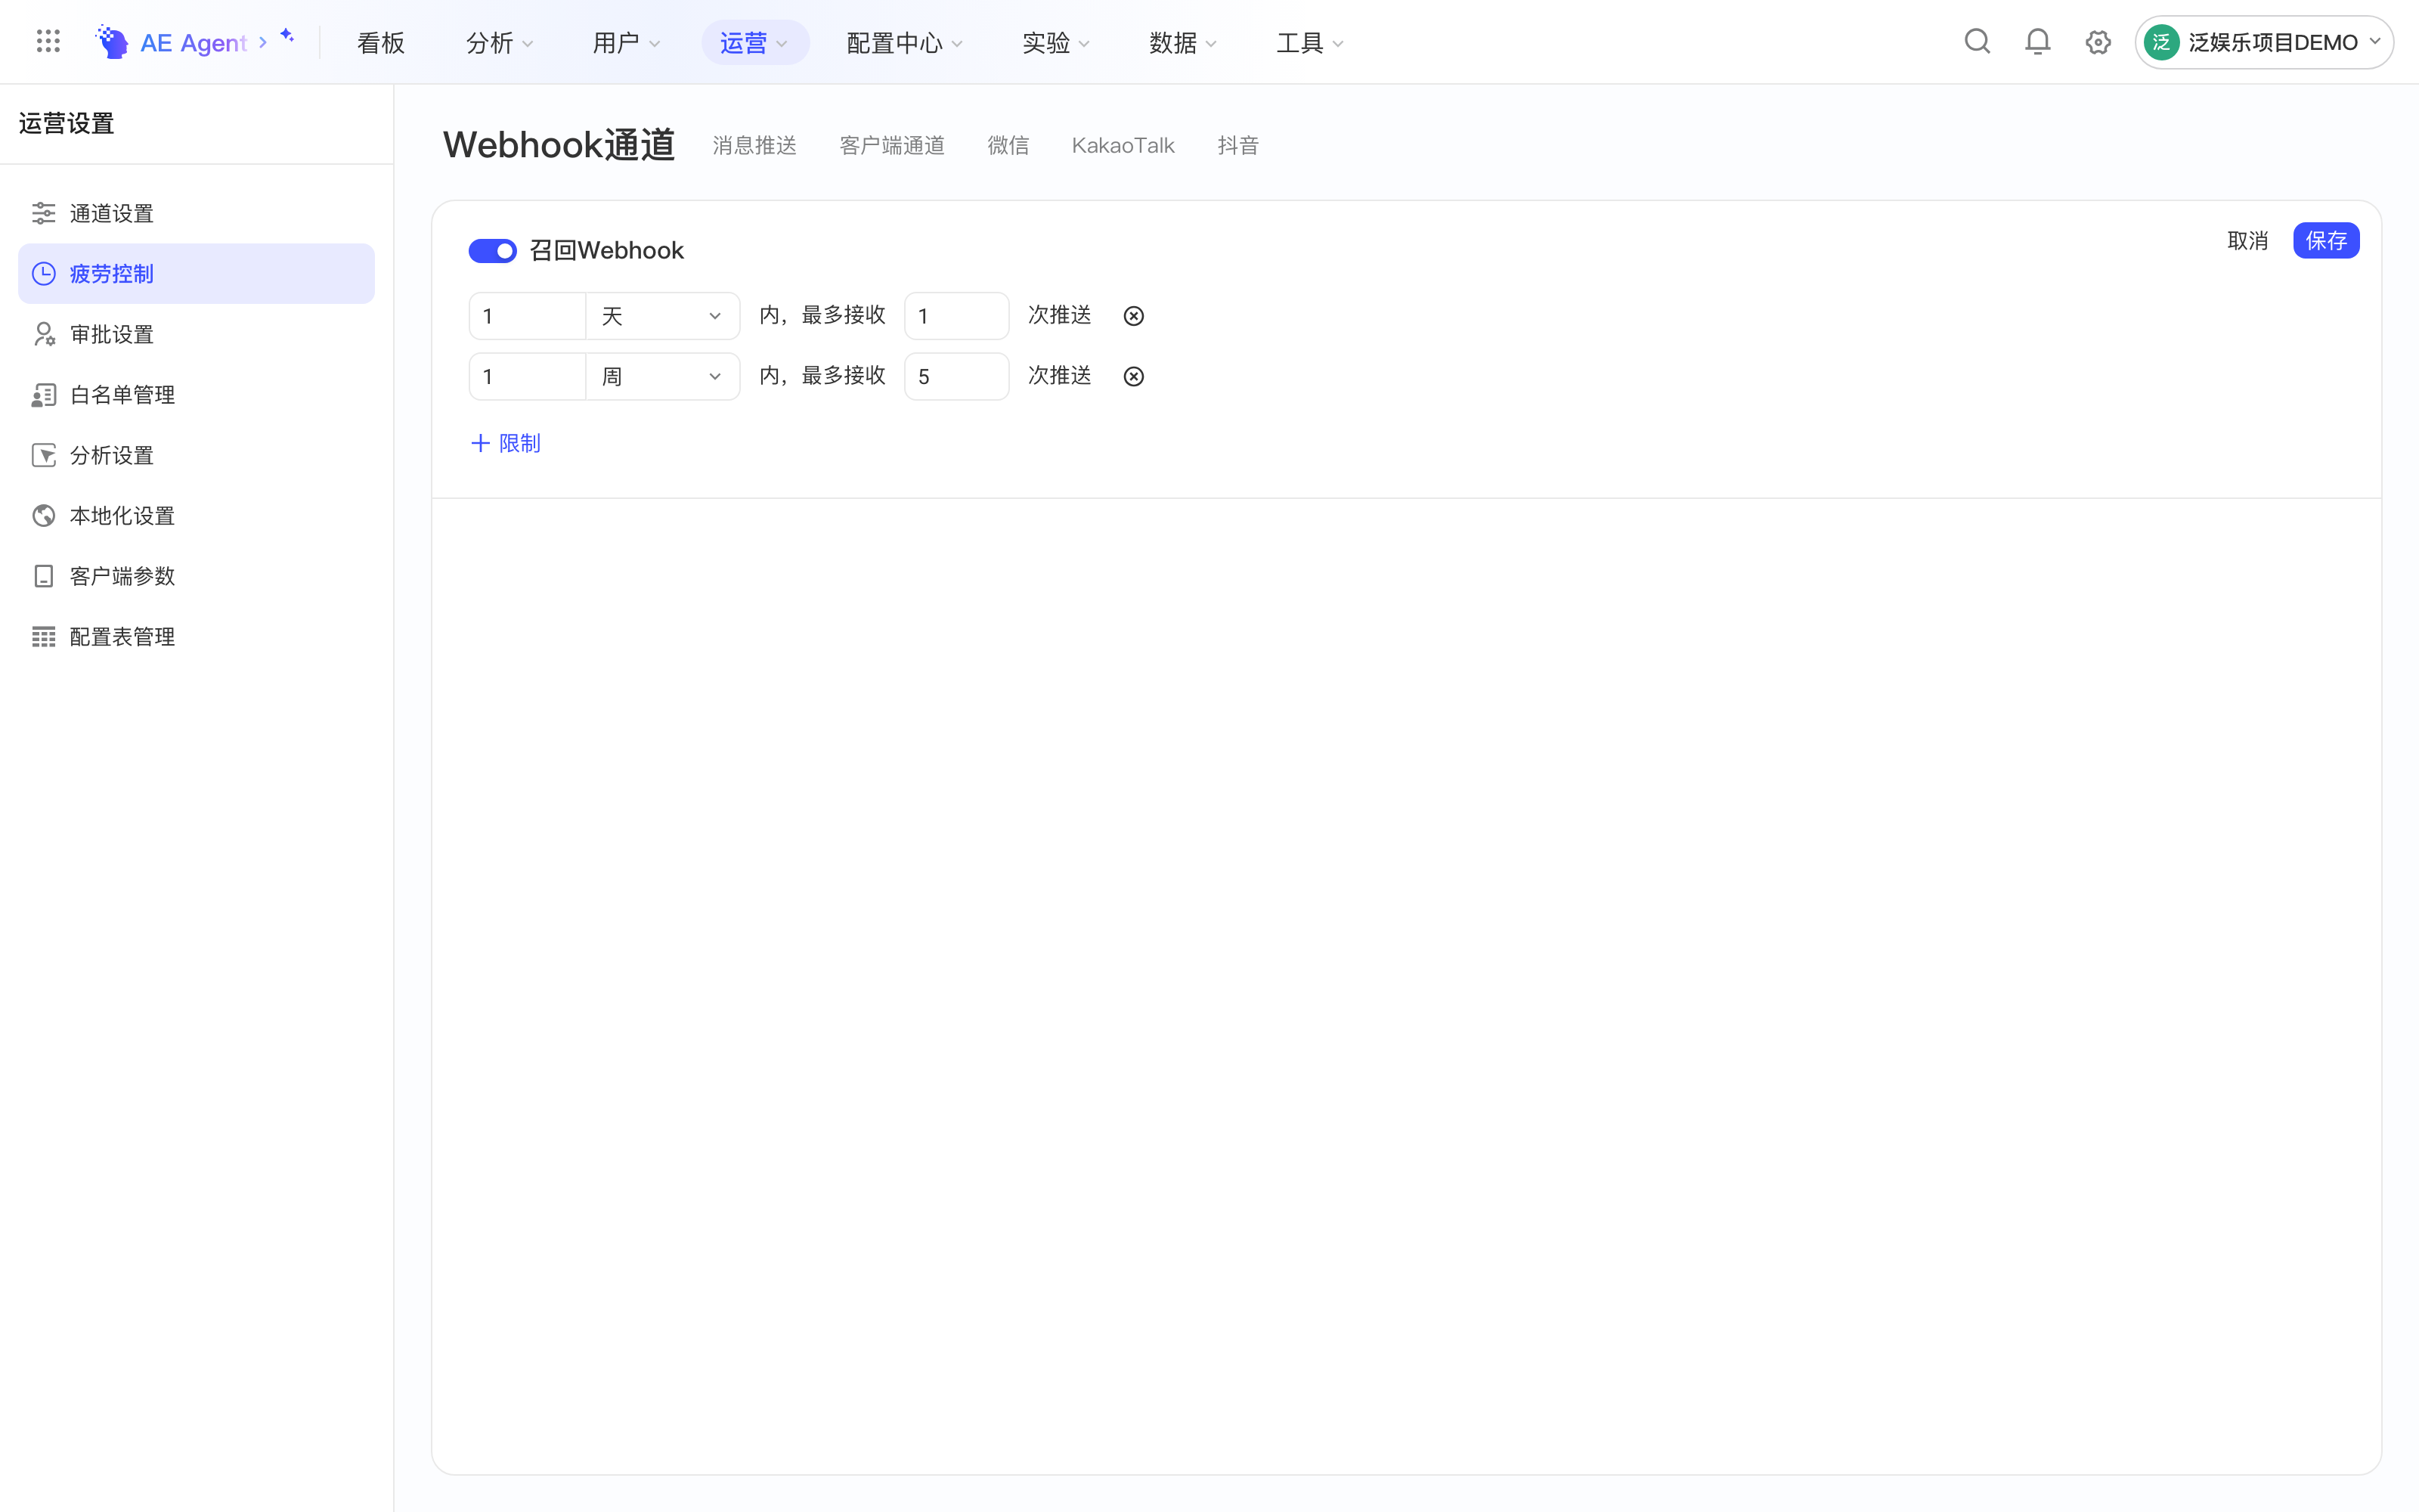Click the clock icon next to 疲劳控制
The width and height of the screenshot is (2419, 1512).
coord(43,274)
